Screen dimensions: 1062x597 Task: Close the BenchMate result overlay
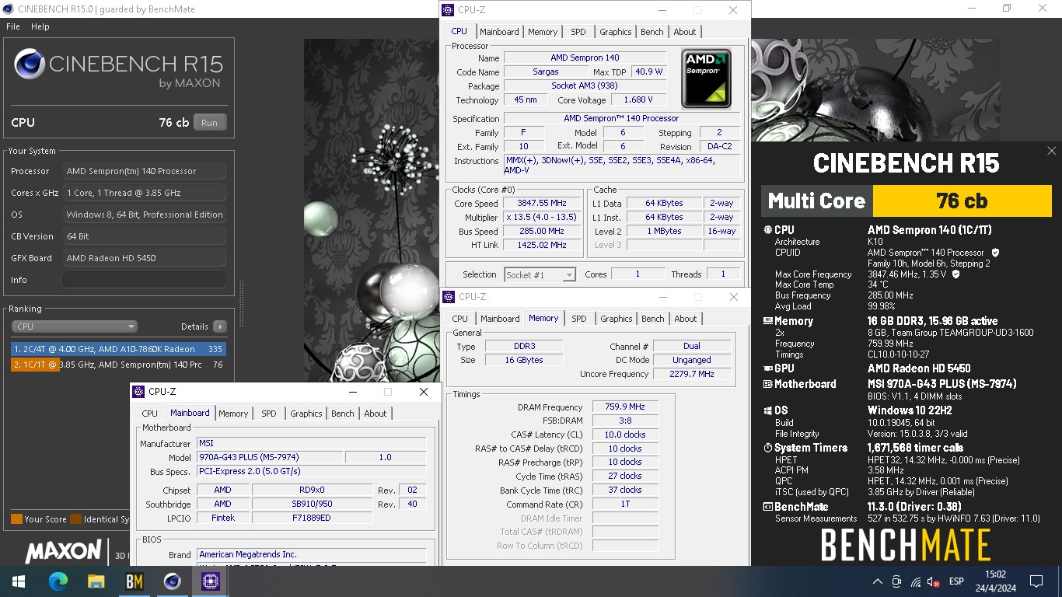tap(1051, 151)
